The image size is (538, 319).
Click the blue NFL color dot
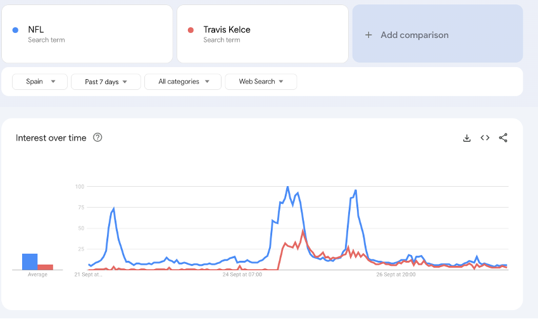coord(15,30)
